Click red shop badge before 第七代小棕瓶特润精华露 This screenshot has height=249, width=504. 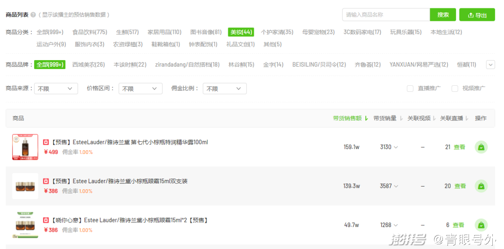(46, 142)
